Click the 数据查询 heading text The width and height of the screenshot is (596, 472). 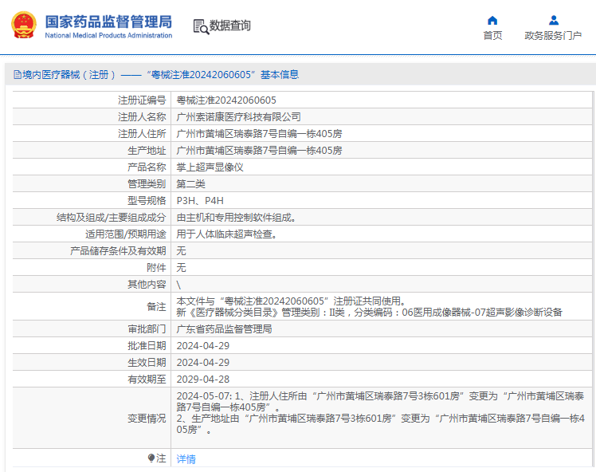pos(230,26)
